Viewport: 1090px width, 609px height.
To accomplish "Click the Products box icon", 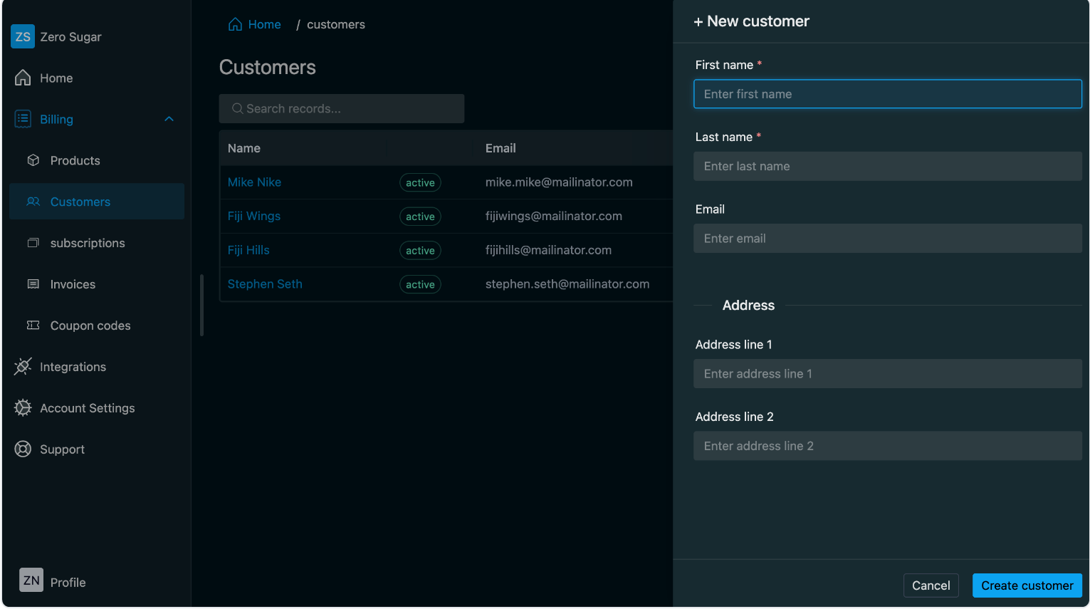I will click(x=33, y=160).
